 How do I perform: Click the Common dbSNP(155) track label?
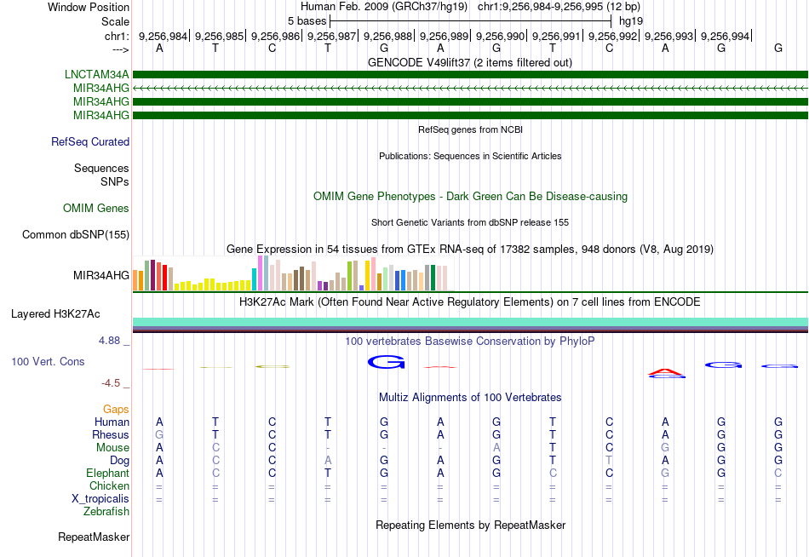pyautogui.click(x=75, y=234)
